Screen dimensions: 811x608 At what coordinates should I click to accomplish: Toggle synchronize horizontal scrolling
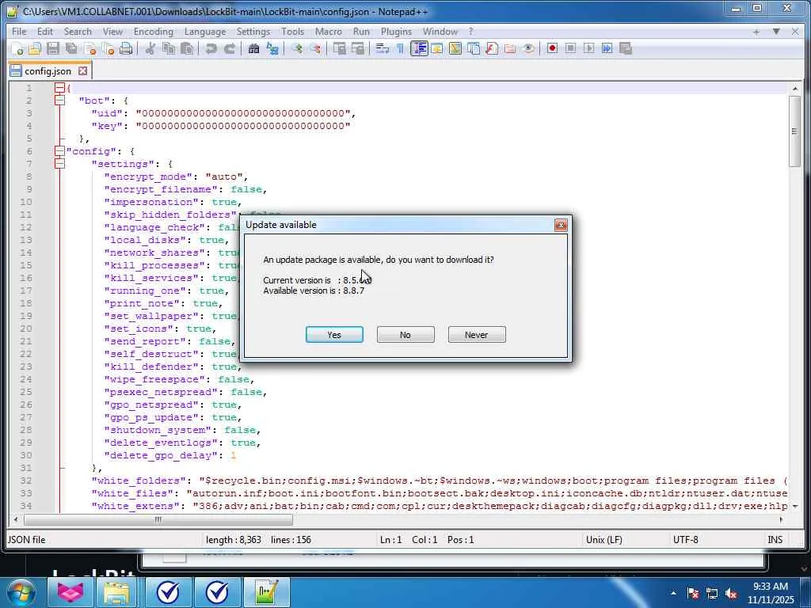pos(358,48)
